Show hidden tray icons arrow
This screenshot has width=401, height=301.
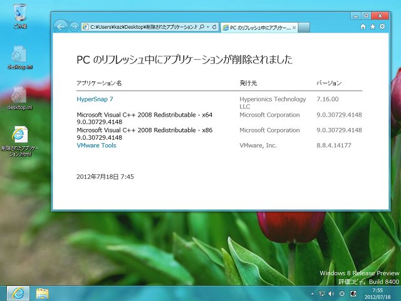tap(313, 294)
